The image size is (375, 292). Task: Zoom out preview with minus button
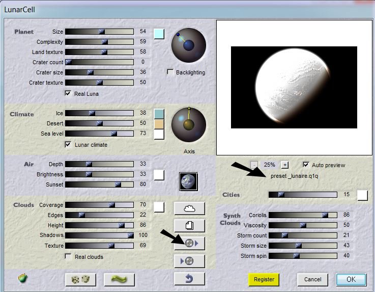254,165
